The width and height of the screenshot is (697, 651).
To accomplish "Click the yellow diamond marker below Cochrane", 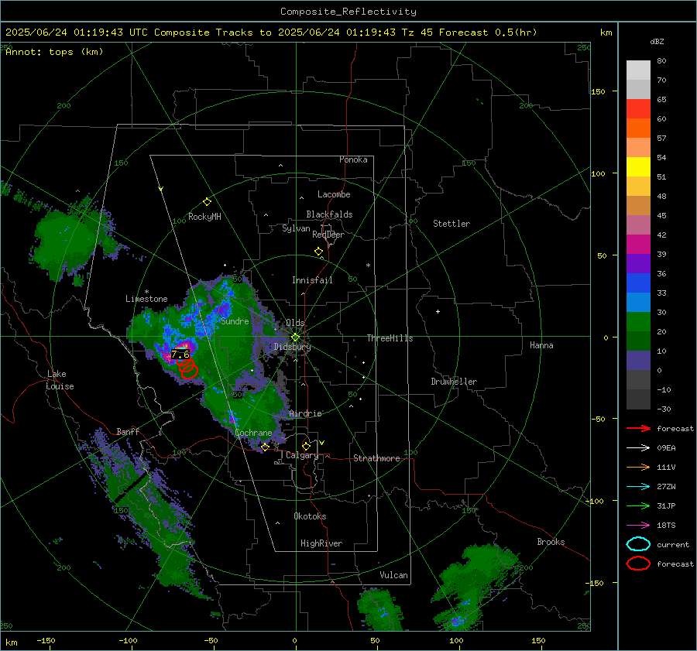I will point(265,447).
